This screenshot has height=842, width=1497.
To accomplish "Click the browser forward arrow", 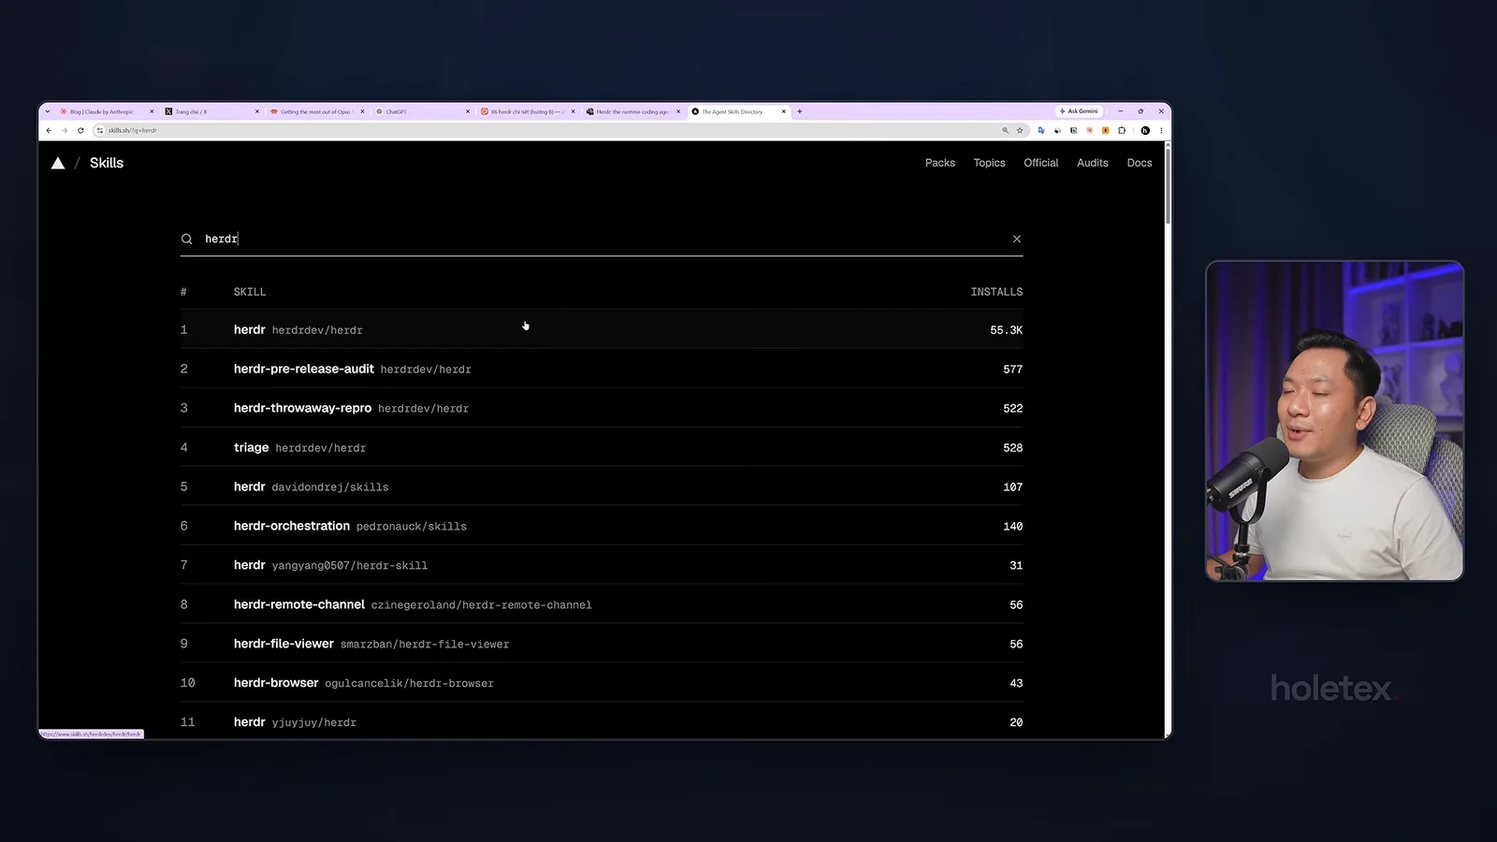I will [65, 130].
